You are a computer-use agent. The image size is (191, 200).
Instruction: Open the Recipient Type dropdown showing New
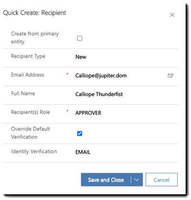click(124, 57)
